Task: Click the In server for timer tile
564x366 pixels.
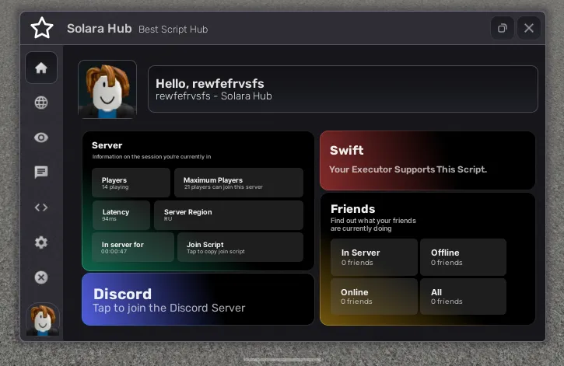Action: [133, 247]
